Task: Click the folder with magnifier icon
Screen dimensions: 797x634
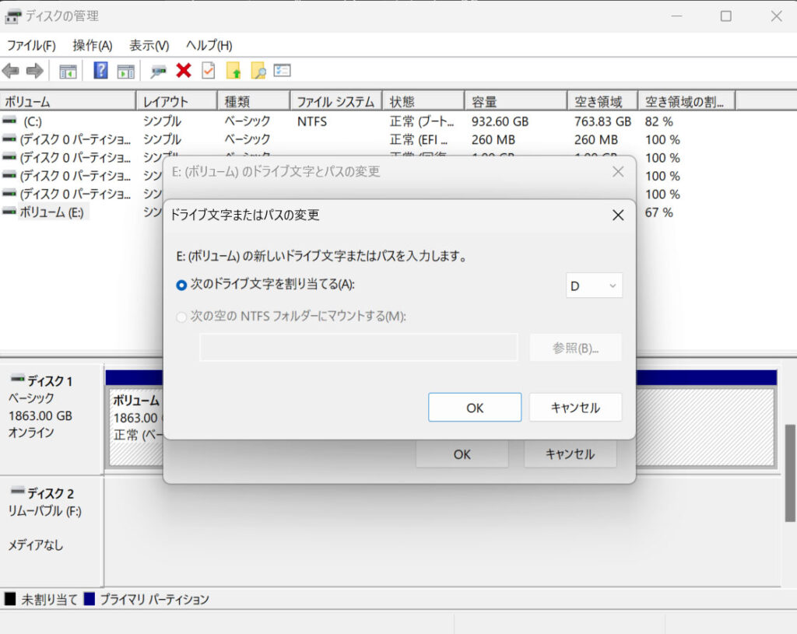Action: [258, 71]
